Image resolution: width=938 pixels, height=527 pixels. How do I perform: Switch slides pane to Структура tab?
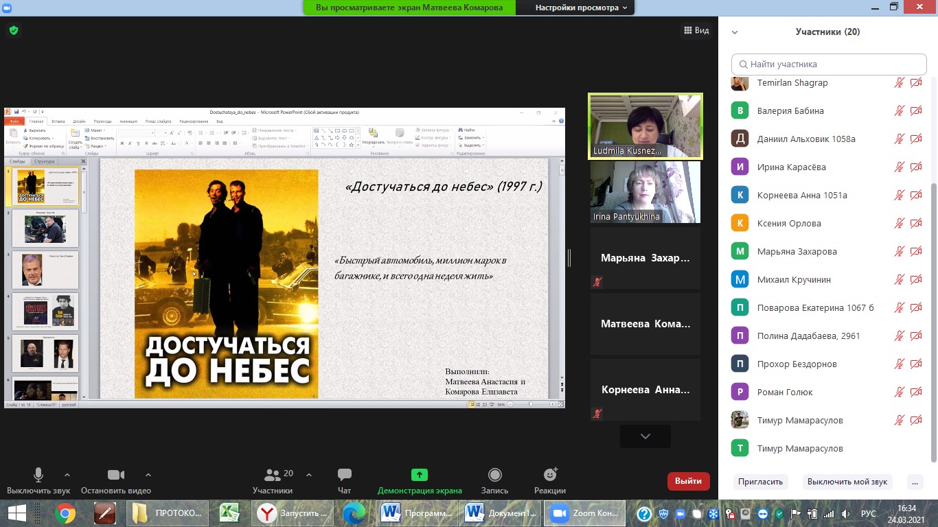point(44,161)
